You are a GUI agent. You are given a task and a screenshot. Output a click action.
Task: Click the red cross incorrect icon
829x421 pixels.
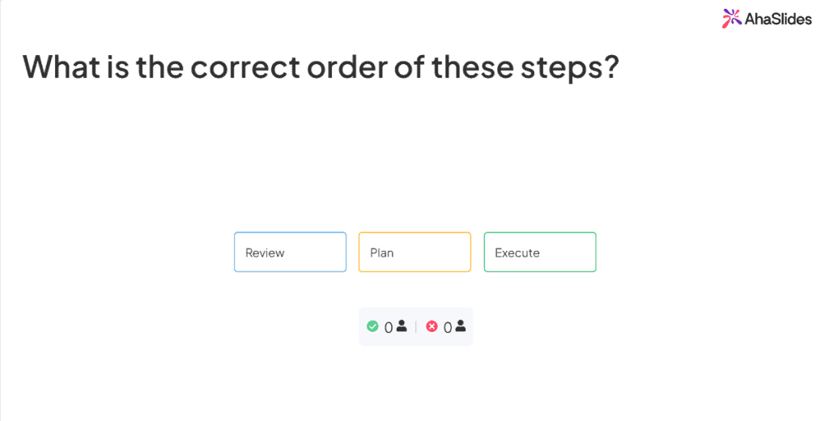(432, 326)
